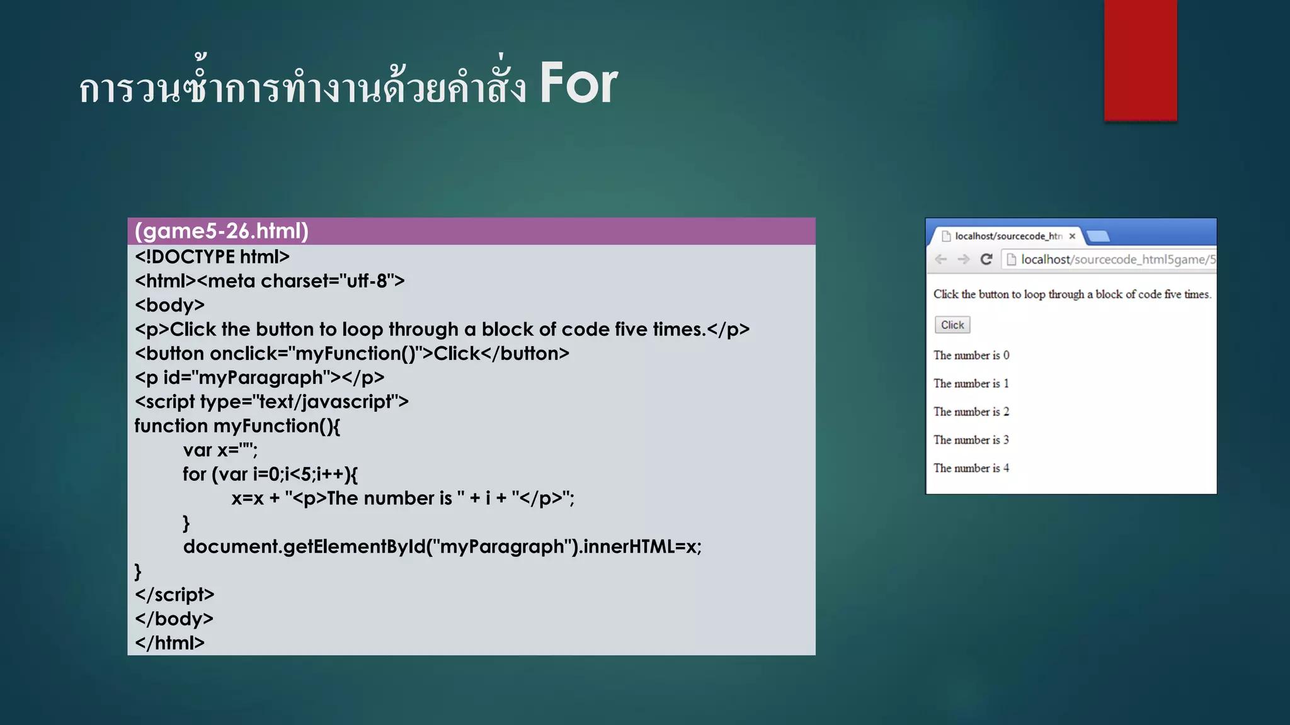Click the browser forward arrow
Image resolution: width=1290 pixels, height=725 pixels.
(x=964, y=259)
